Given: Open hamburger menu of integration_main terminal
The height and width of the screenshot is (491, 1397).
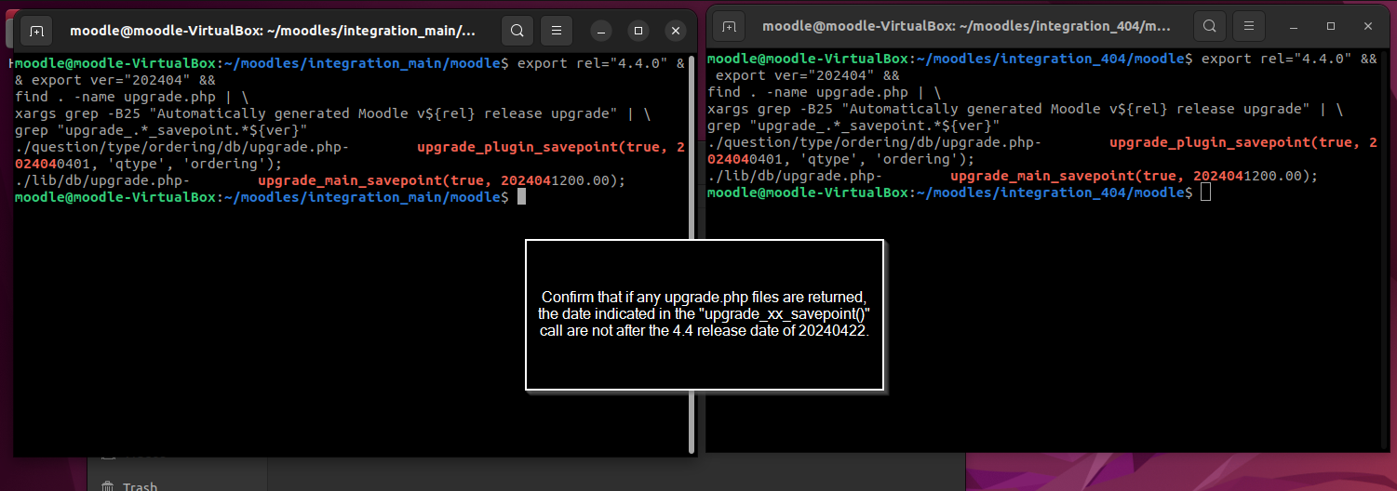Looking at the screenshot, I should point(557,31).
